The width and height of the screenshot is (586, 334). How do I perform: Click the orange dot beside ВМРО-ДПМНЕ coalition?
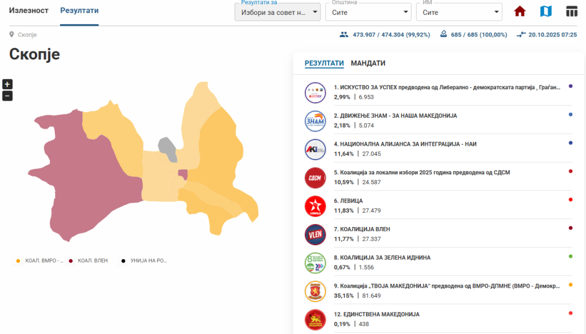571,285
